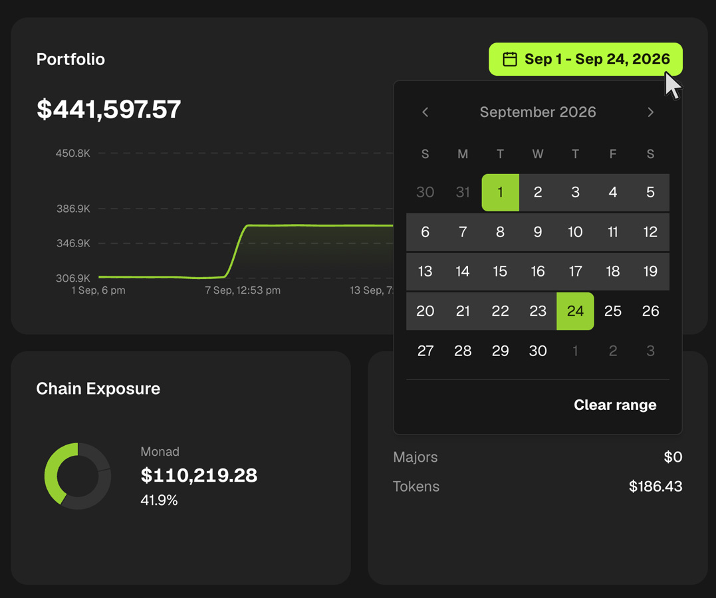The height and width of the screenshot is (598, 716).
Task: Click the Majors $0 value
Action: pos(673,457)
